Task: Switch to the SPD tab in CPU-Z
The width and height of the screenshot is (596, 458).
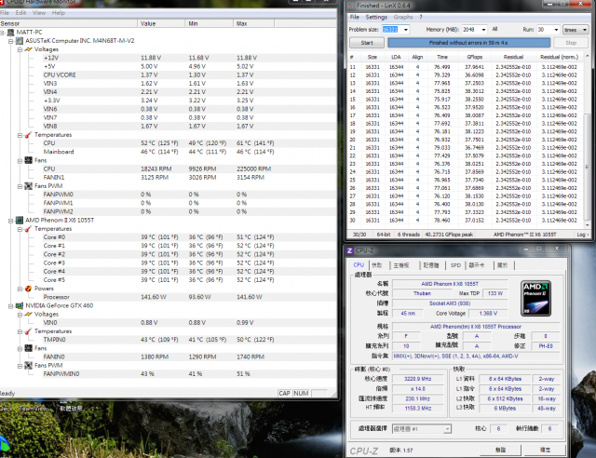Action: pos(455,265)
